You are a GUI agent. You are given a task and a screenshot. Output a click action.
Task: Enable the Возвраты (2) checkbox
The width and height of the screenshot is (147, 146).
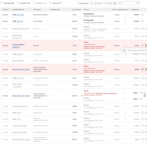click(x=34, y=3)
